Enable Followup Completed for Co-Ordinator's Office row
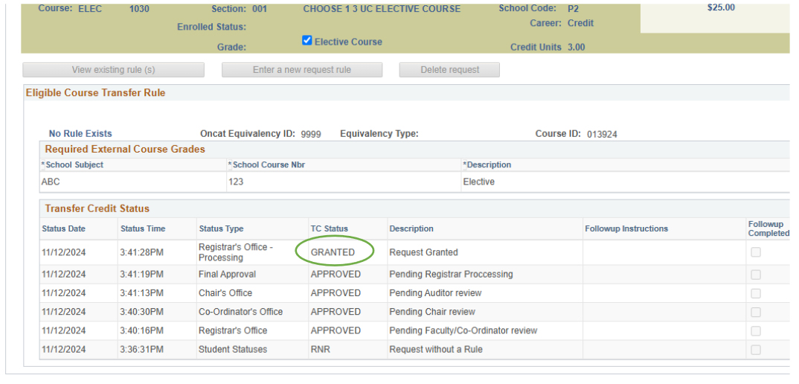The image size is (799, 384). coord(756,312)
